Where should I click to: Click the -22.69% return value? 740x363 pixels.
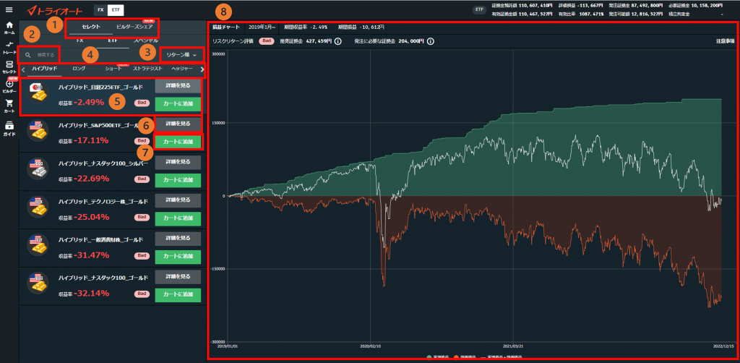point(91,179)
